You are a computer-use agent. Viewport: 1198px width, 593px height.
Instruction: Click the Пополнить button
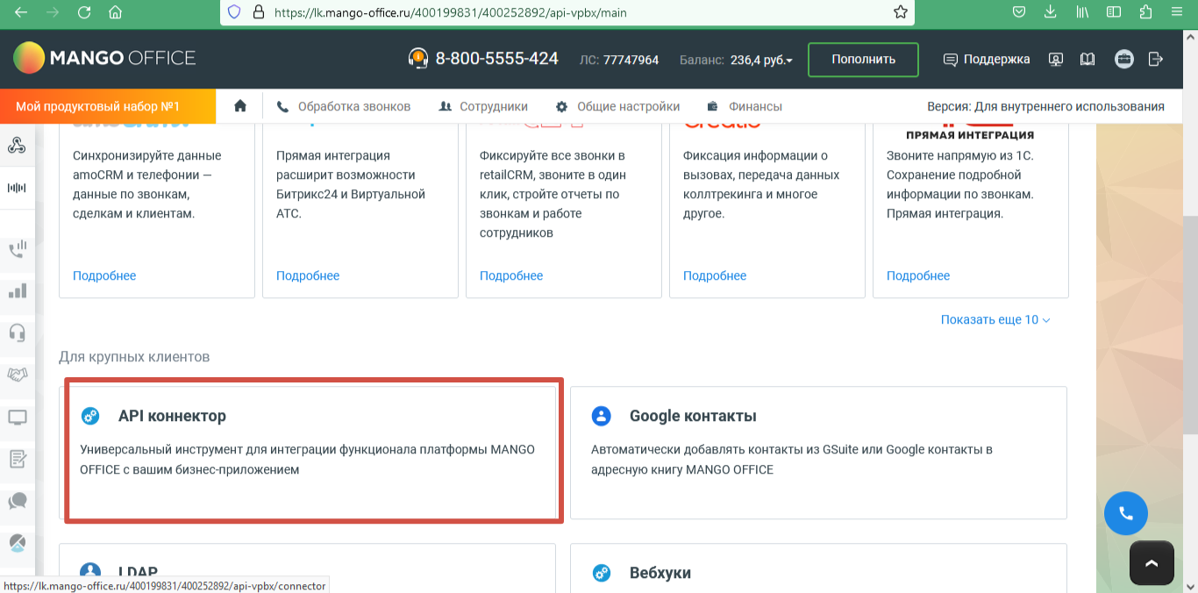pyautogui.click(x=863, y=60)
